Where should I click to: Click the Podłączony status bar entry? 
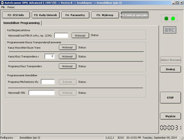click(9, 138)
